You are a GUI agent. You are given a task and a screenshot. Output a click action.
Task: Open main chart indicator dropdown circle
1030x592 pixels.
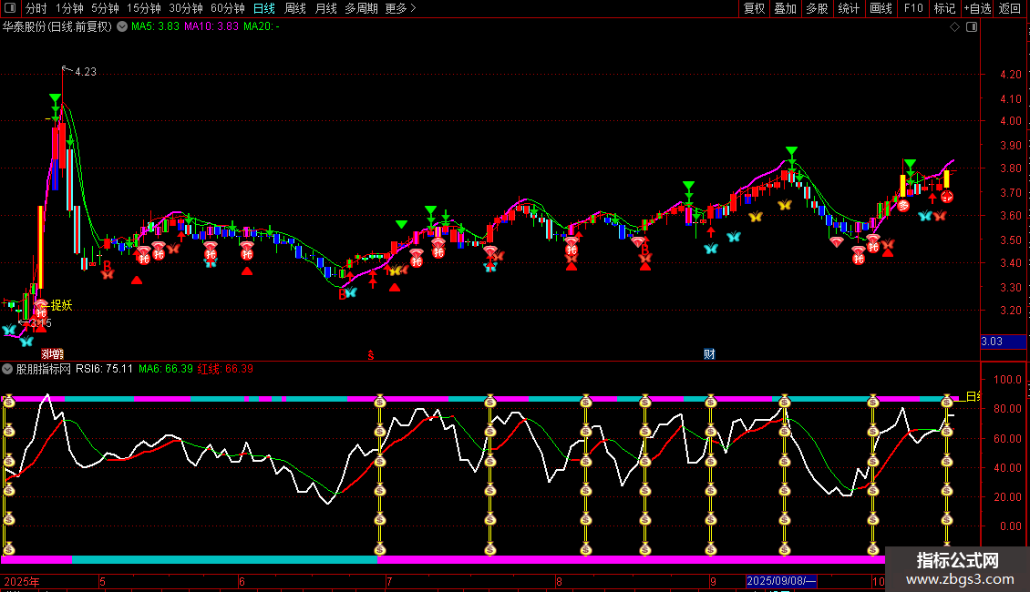click(x=122, y=26)
